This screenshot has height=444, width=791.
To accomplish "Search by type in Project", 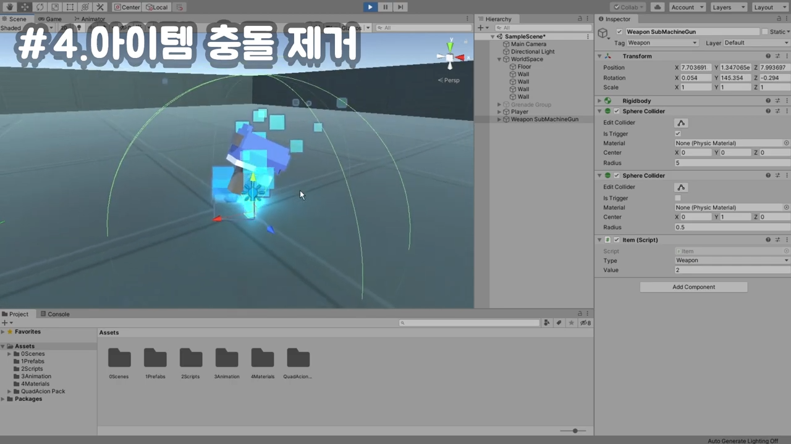I will (x=547, y=323).
